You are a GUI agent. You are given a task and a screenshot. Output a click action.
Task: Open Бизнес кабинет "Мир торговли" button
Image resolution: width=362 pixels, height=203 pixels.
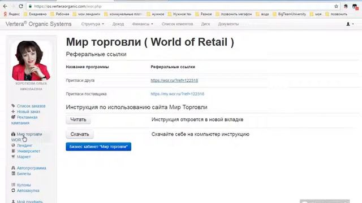(98, 147)
